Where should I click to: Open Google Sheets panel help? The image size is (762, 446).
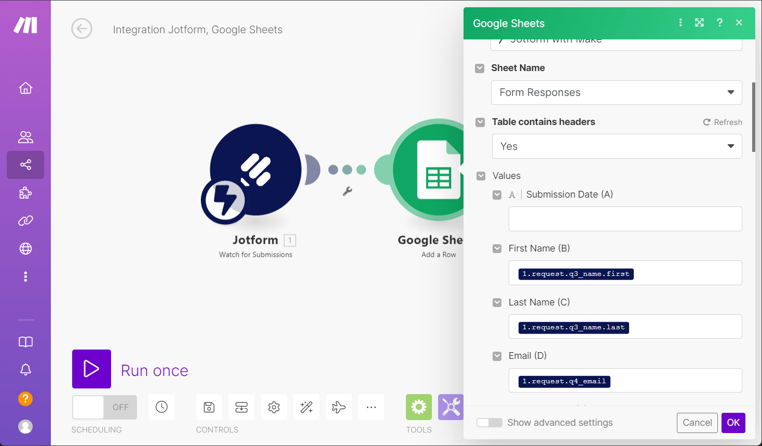click(x=719, y=23)
